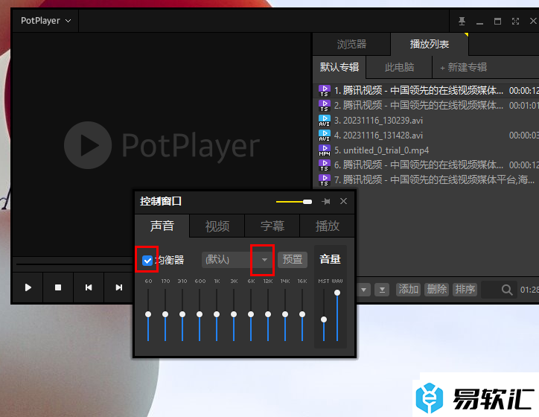Select playlist item 1 腾讯视频
This screenshot has width=539, height=417.
[427, 90]
